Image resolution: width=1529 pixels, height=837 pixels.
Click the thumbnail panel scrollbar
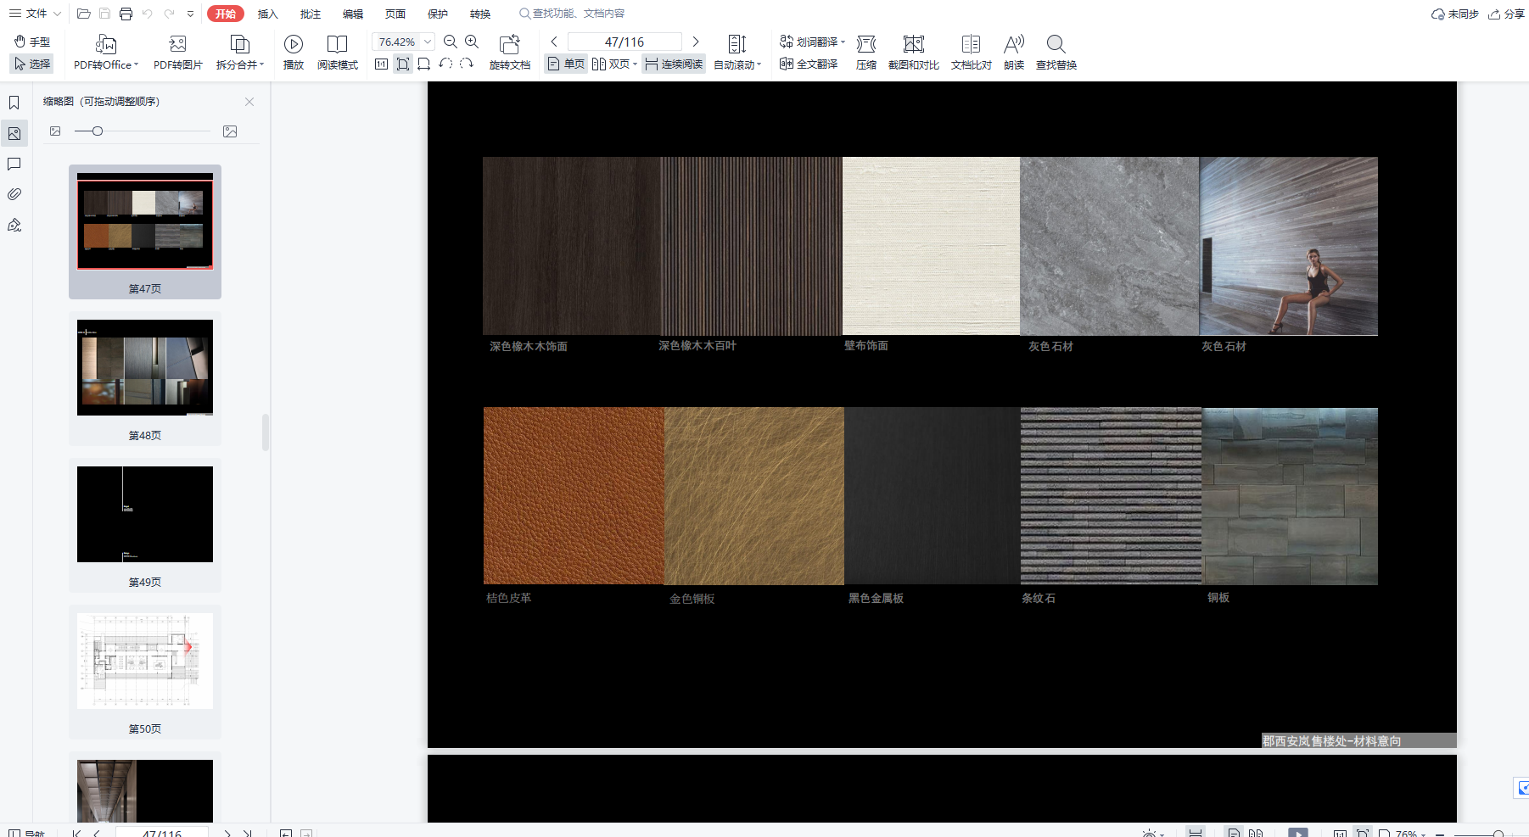(x=266, y=432)
